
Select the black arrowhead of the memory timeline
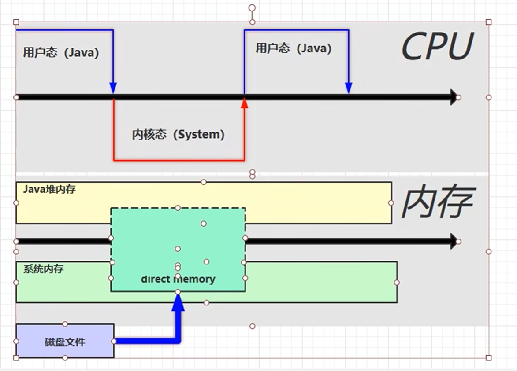coord(454,241)
